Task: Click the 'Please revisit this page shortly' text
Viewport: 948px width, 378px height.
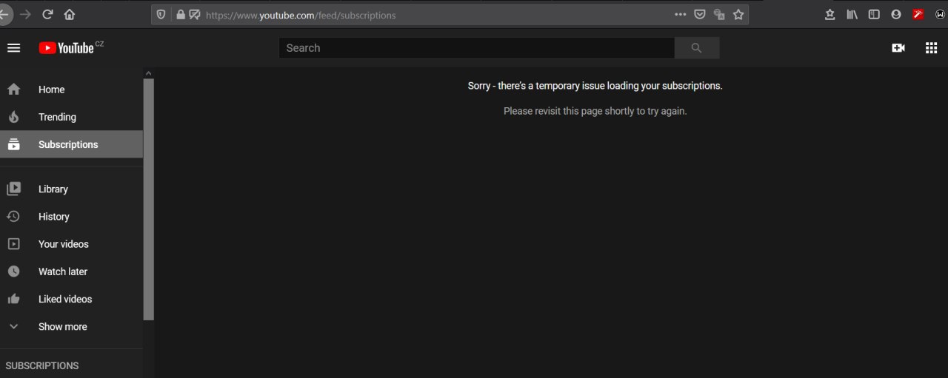Action: tap(595, 111)
